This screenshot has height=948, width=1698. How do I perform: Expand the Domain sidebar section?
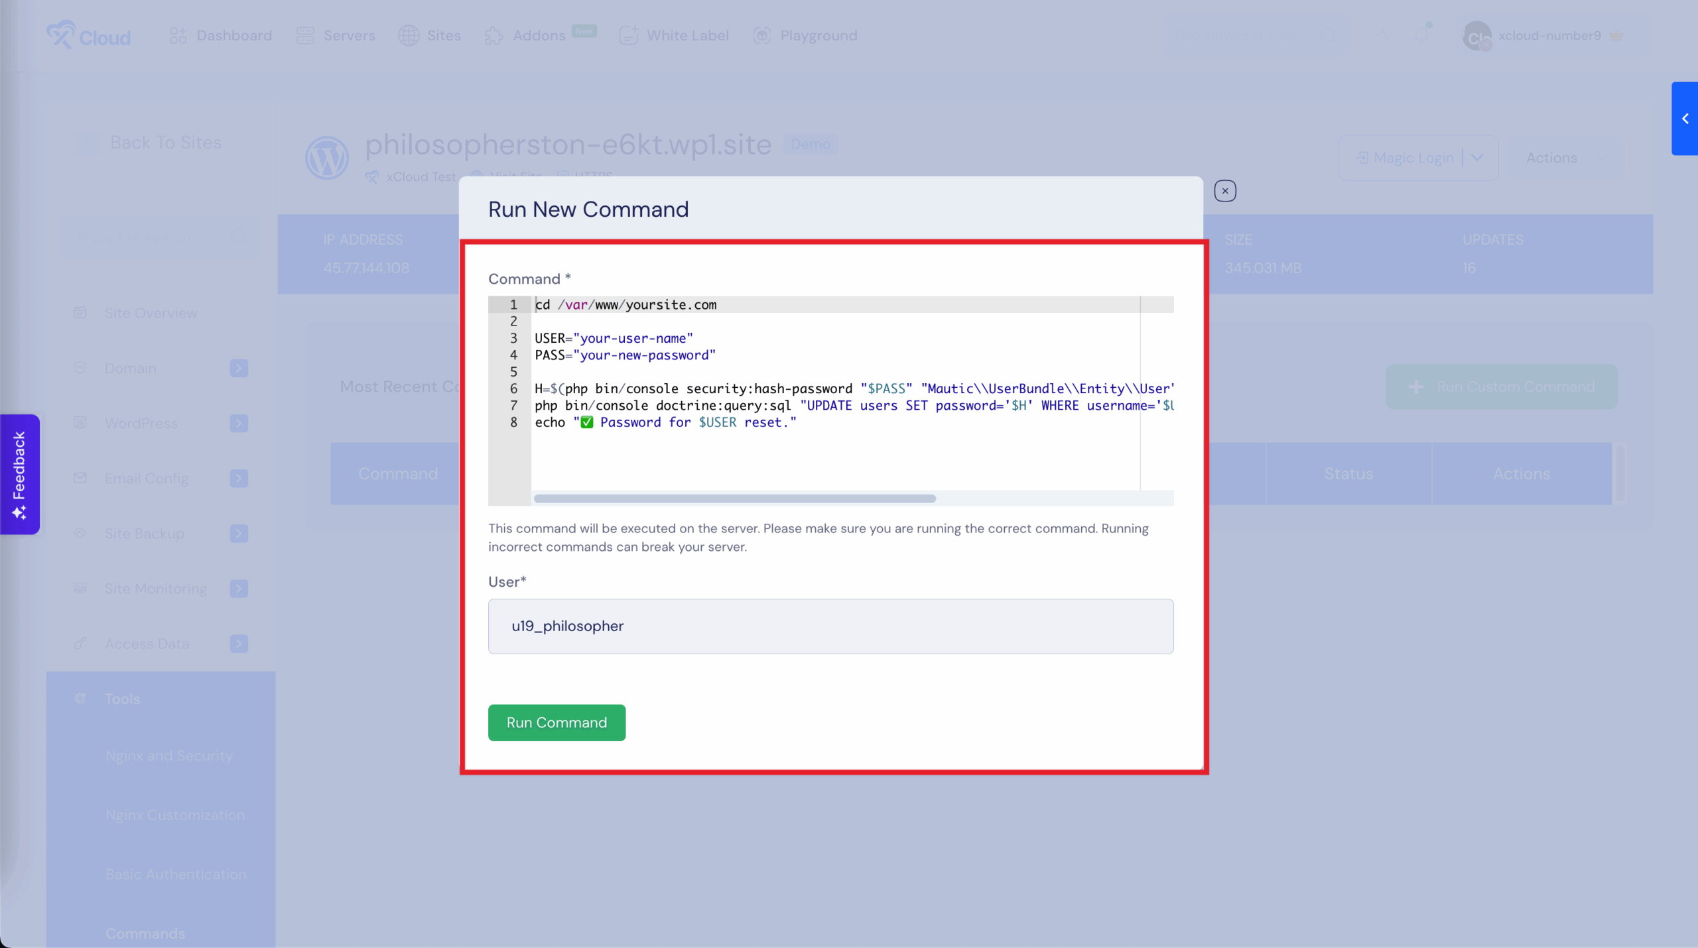[x=239, y=368]
